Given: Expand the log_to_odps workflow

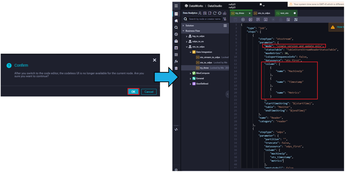Looking at the screenshot, I should tap(187, 36).
